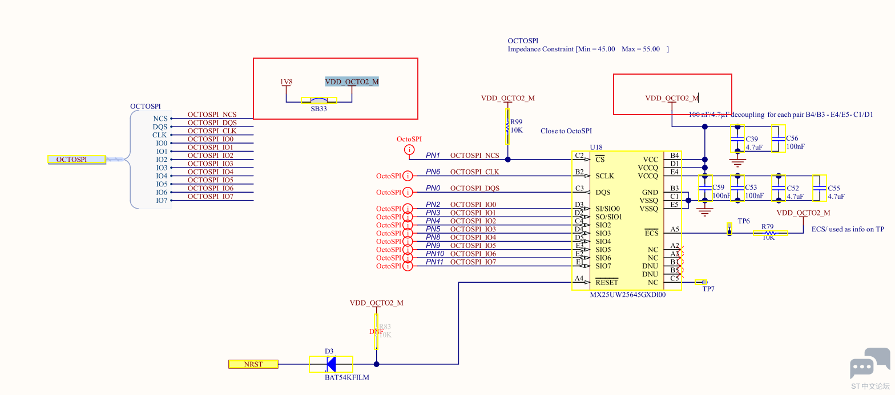Select capacitor C59 symbol
This screenshot has width=895, height=395.
click(x=705, y=188)
